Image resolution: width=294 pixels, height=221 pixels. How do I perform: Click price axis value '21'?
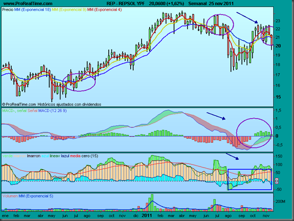278,38
